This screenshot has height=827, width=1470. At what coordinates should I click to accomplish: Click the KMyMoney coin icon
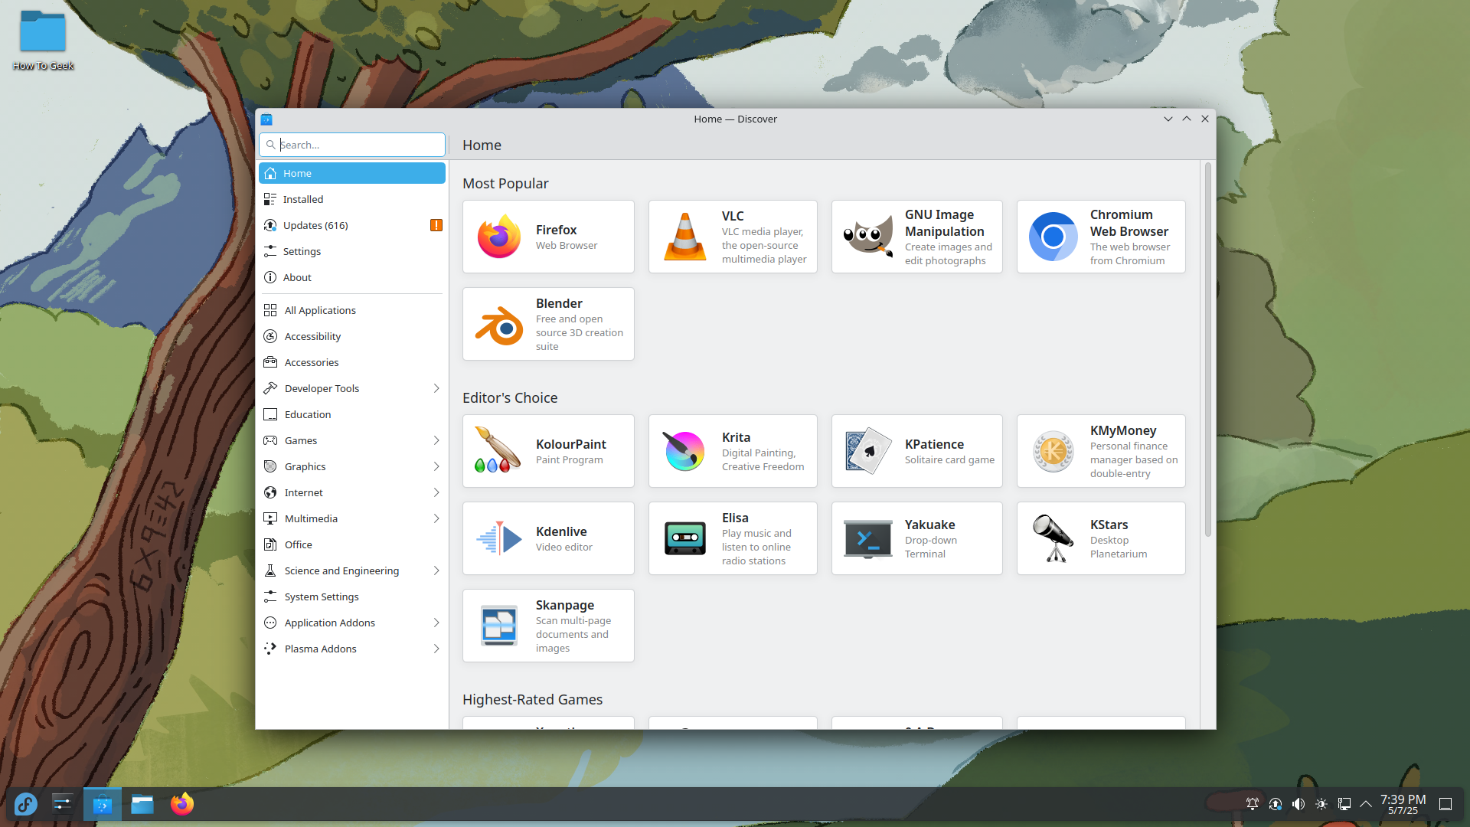pos(1053,451)
